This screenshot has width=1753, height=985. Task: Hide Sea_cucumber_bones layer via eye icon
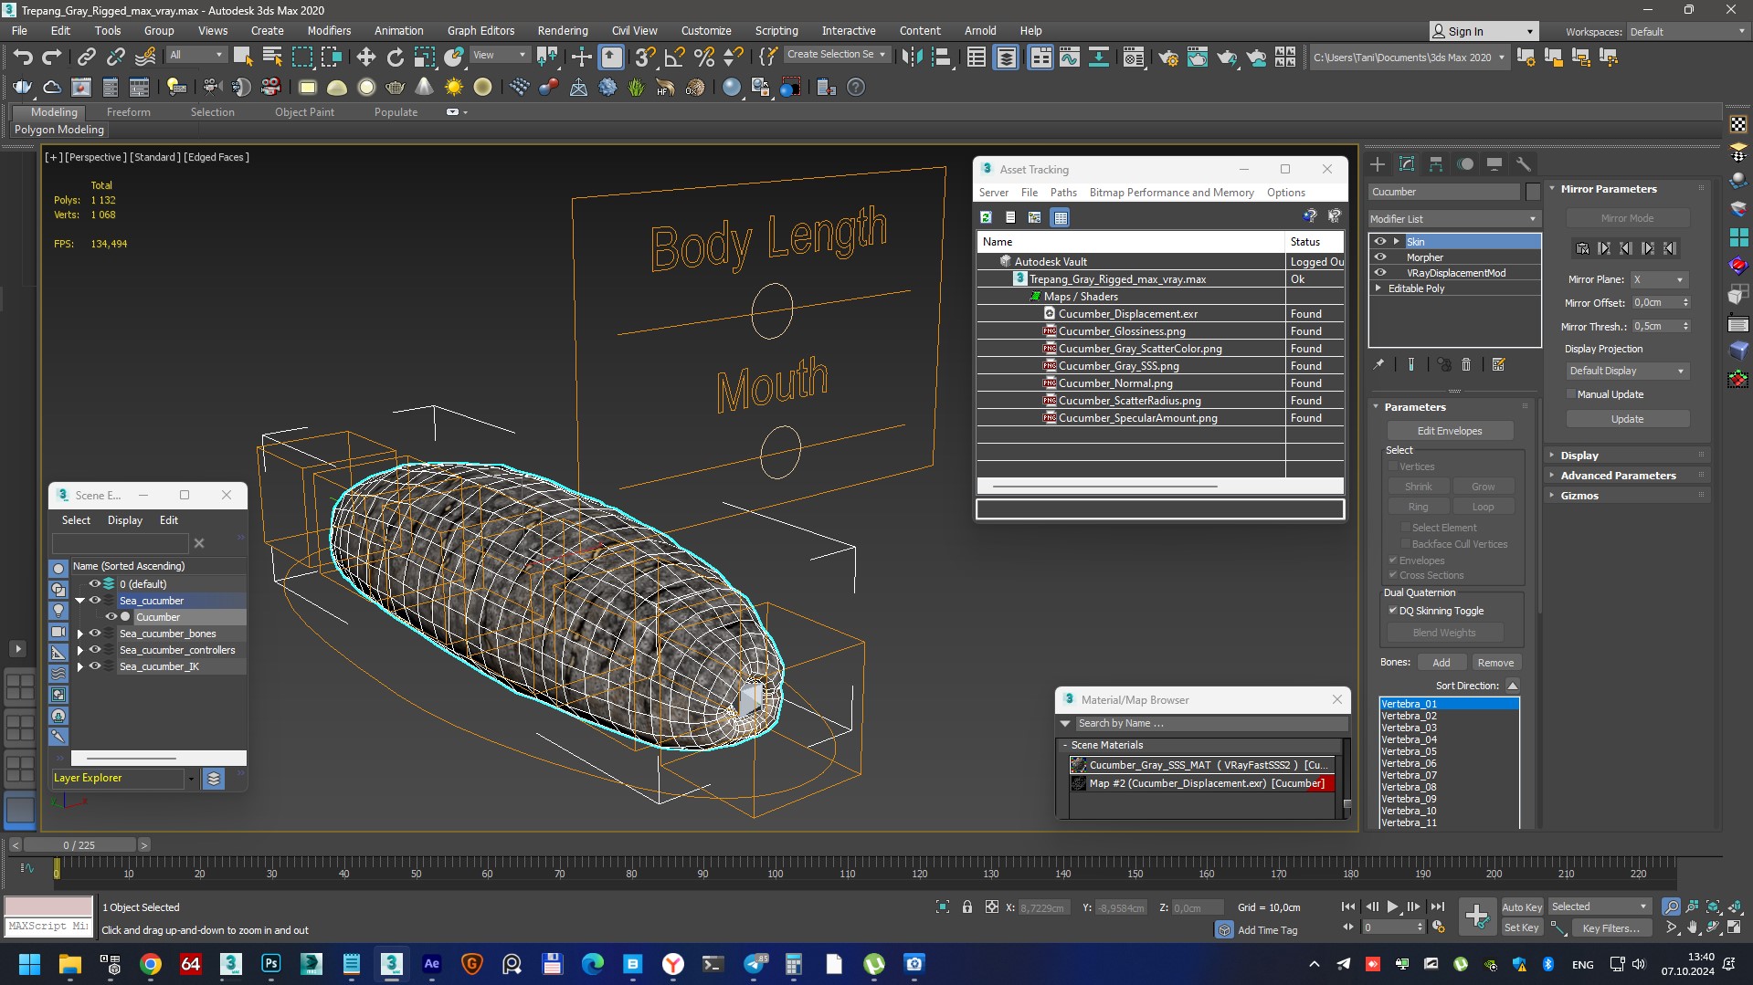tap(94, 634)
